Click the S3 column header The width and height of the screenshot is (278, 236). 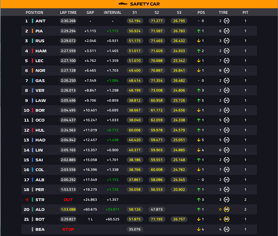pyautogui.click(x=179, y=13)
